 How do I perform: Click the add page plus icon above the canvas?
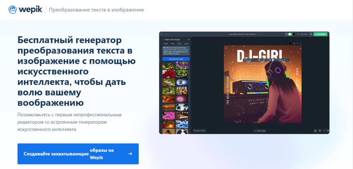point(297,43)
